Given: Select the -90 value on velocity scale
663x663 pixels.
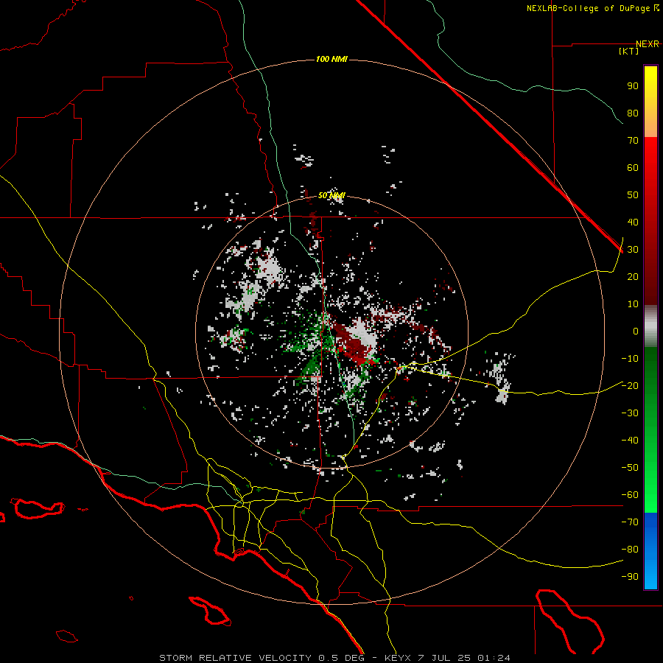Looking at the screenshot, I should coord(630,577).
